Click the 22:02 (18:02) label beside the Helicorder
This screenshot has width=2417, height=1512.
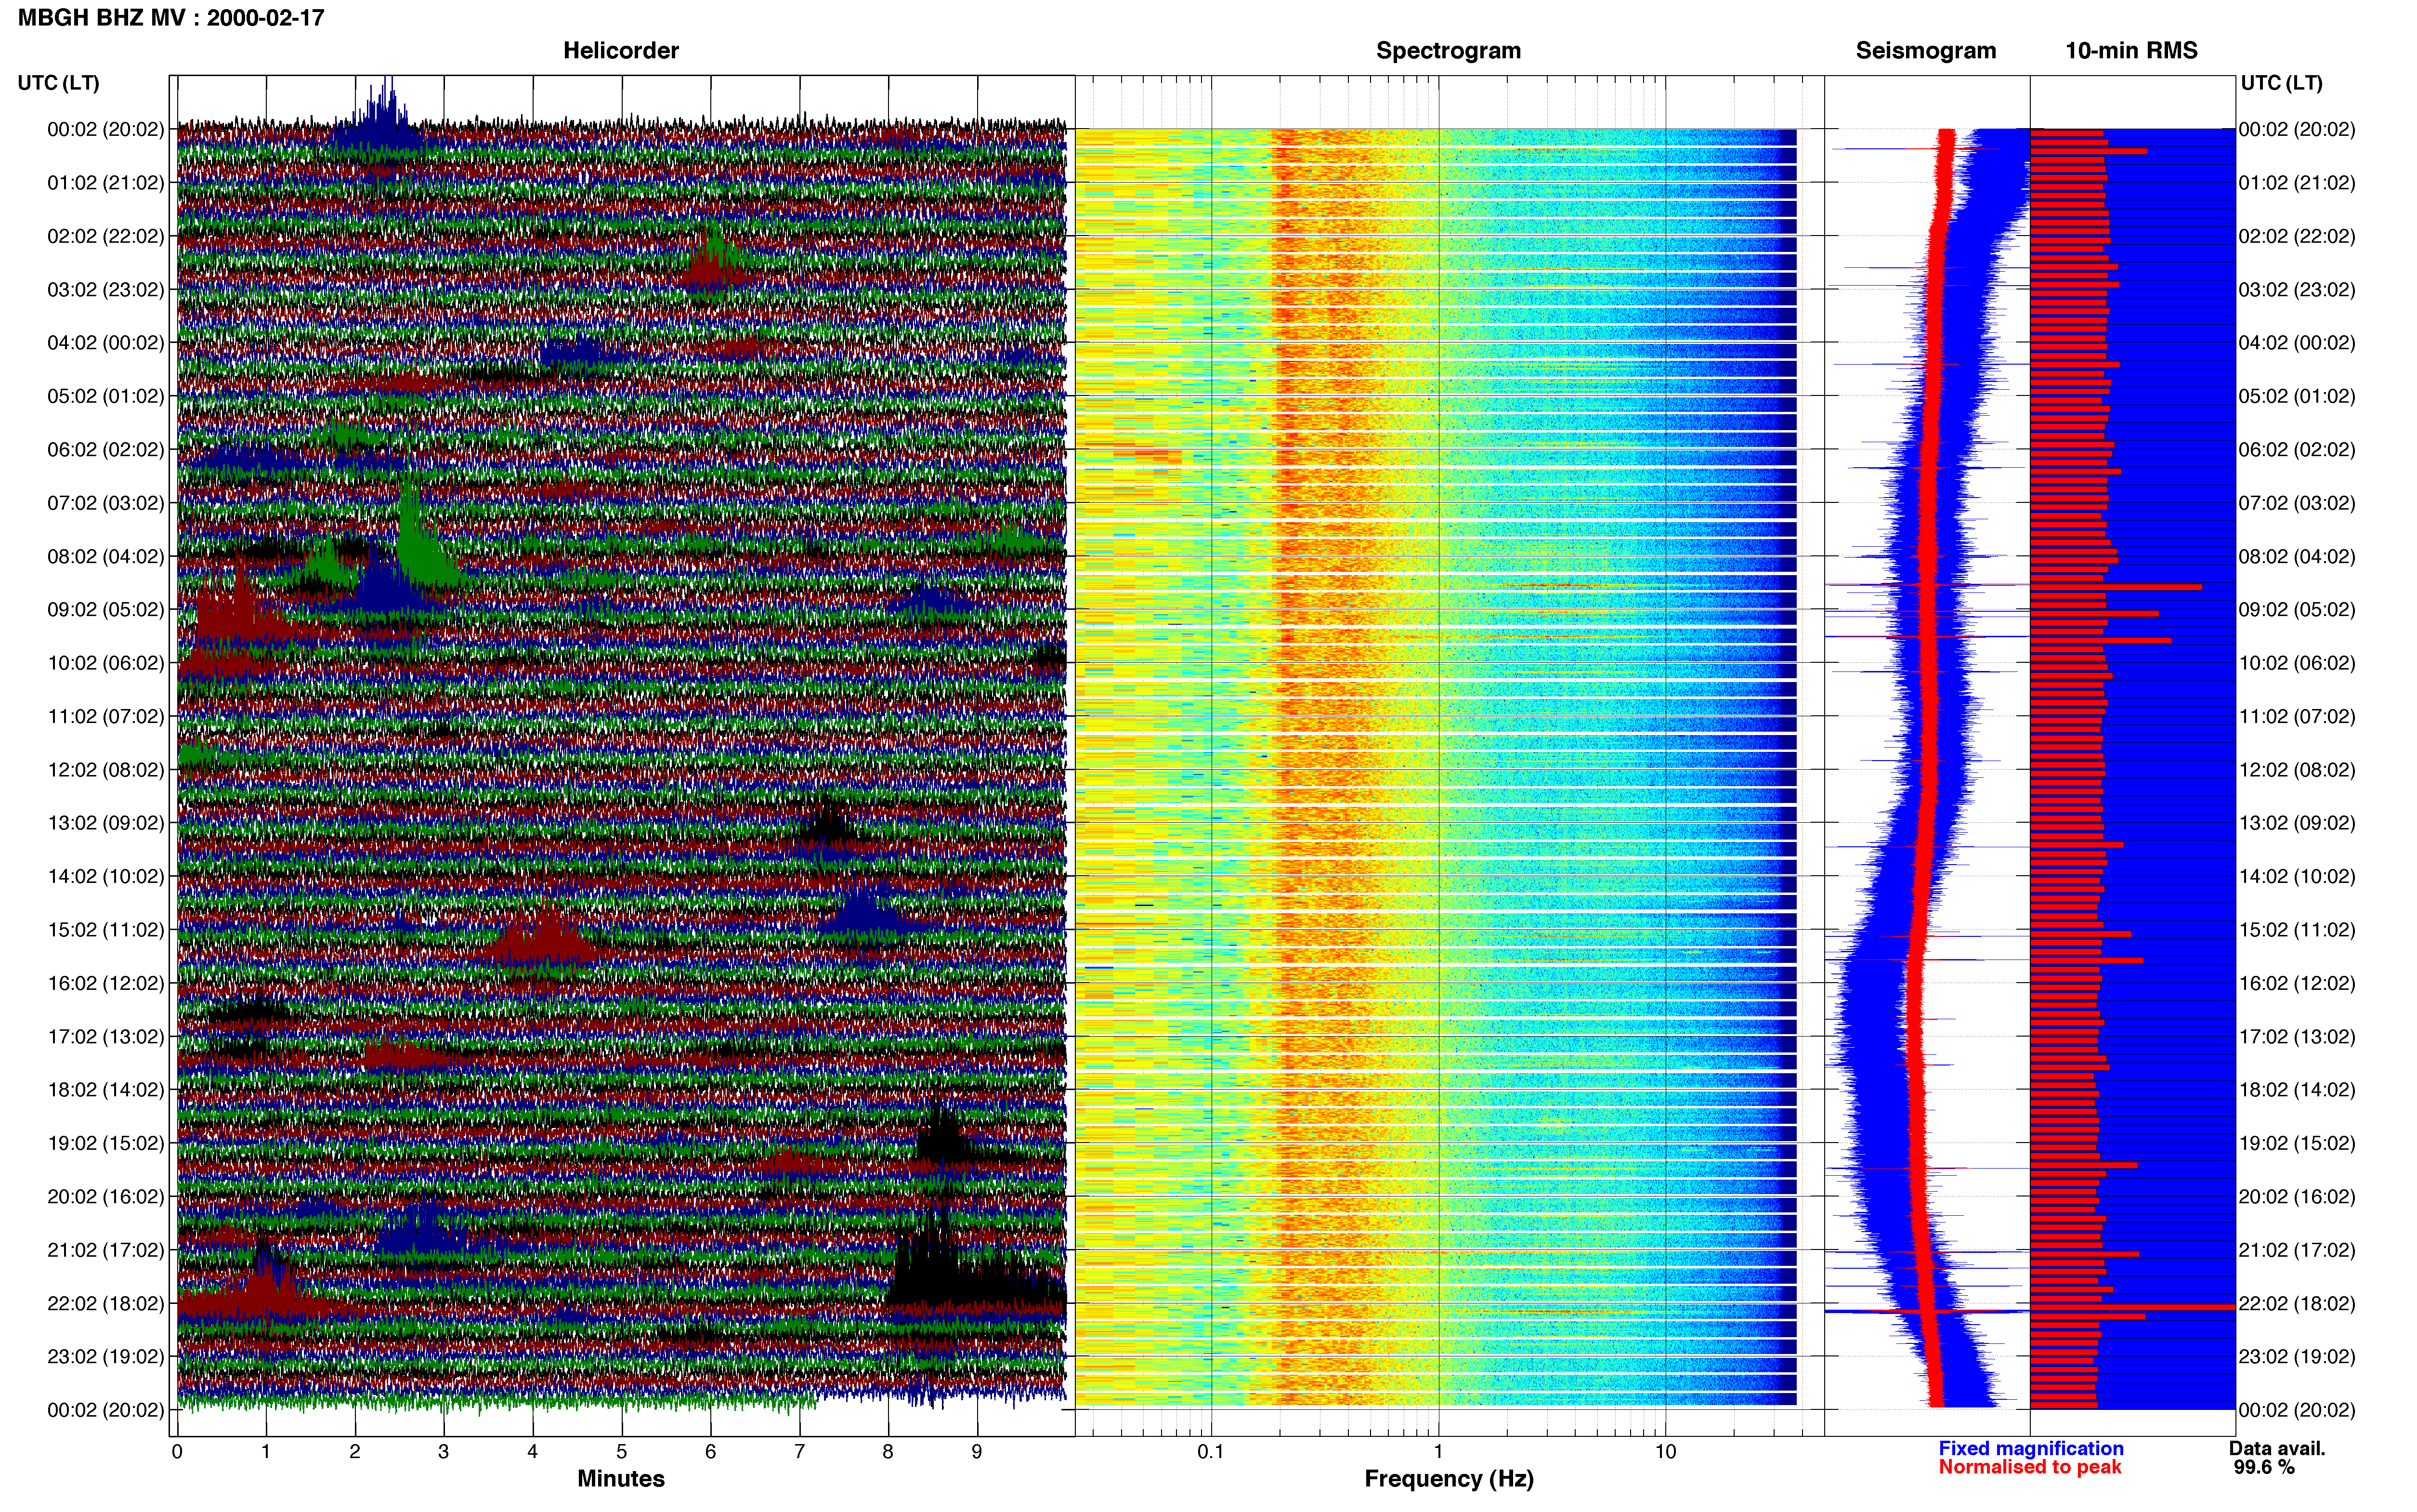coord(106,1304)
